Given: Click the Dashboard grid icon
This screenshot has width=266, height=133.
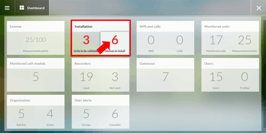Looking at the screenshot, I should tap(22, 8).
